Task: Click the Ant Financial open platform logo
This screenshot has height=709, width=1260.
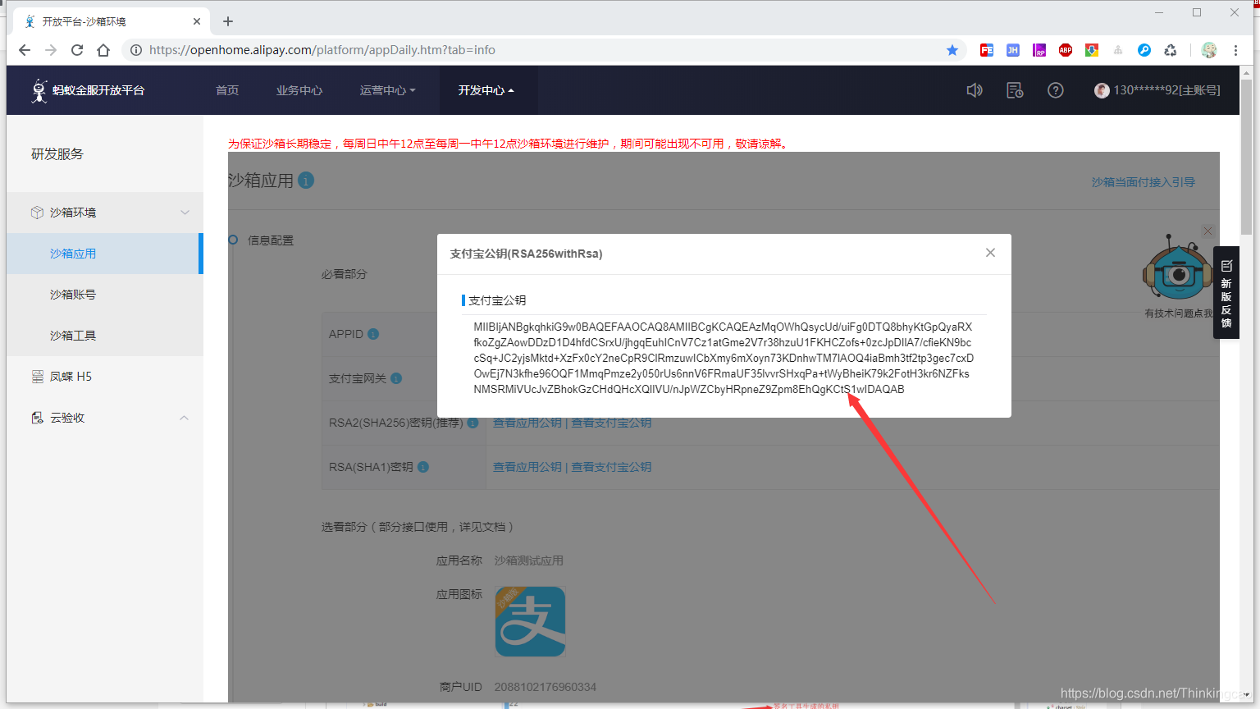Action: click(88, 90)
